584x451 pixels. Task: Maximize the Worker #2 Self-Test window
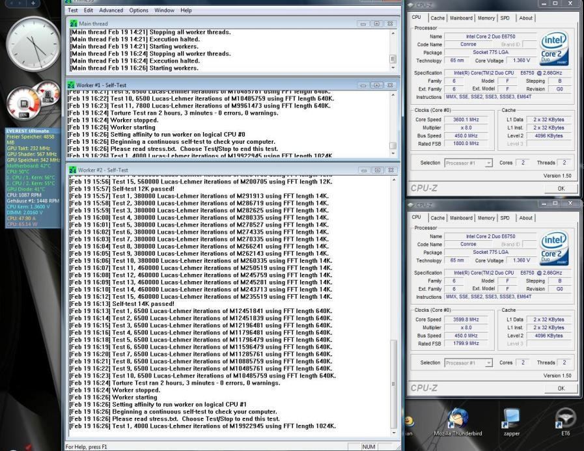[378, 171]
